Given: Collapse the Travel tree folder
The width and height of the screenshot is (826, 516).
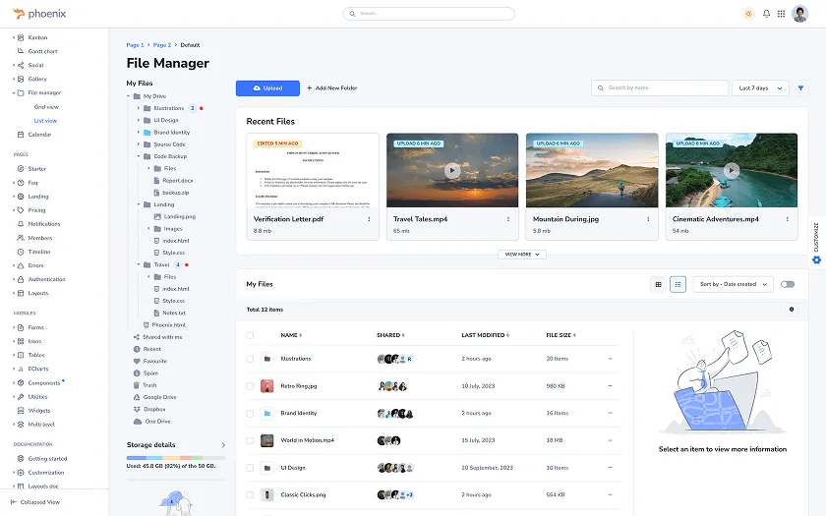Looking at the screenshot, I should coord(139,264).
